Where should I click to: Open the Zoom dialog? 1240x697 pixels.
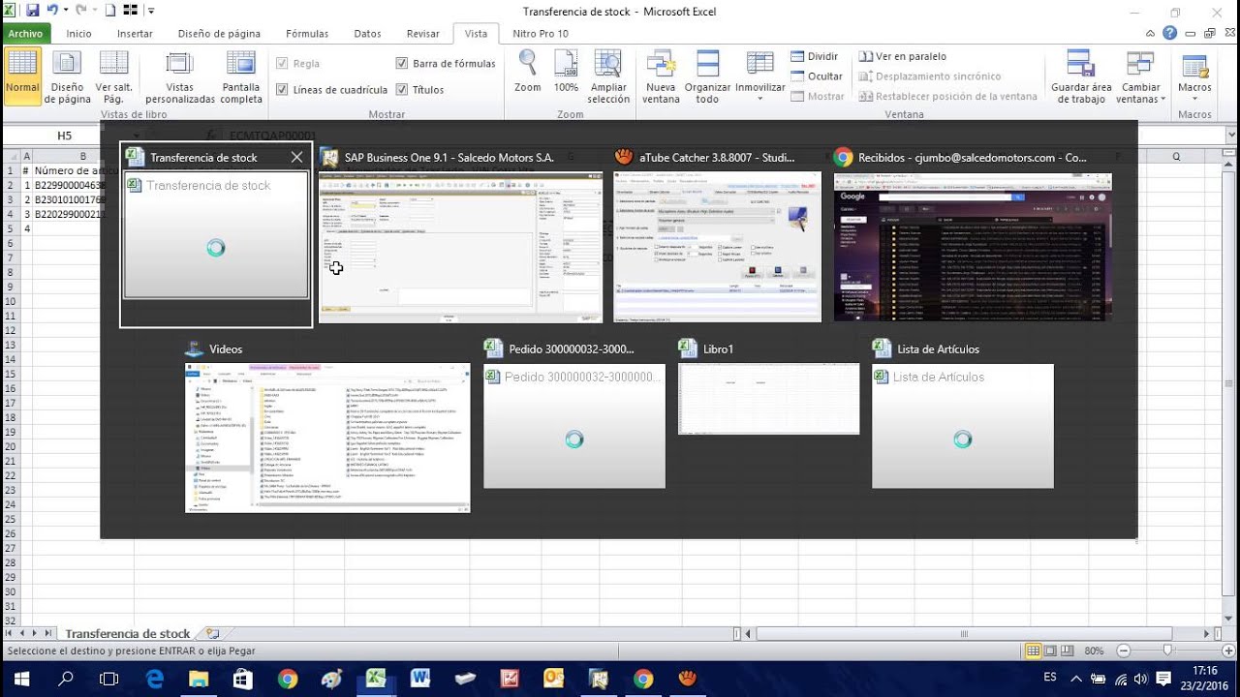coord(528,72)
